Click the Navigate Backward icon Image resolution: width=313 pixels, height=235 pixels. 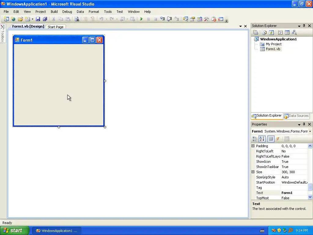(x=123, y=19)
